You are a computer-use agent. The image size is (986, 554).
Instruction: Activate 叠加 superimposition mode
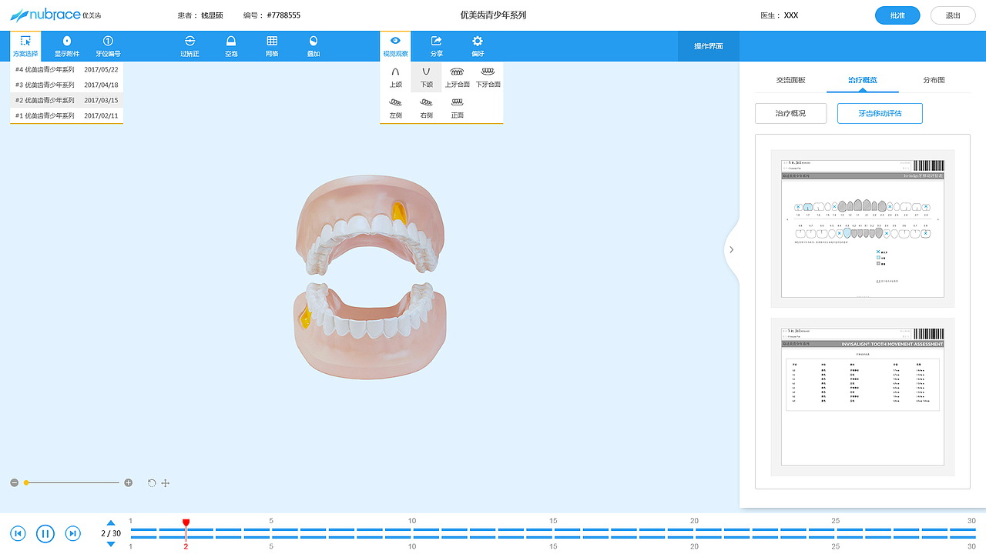(x=314, y=46)
